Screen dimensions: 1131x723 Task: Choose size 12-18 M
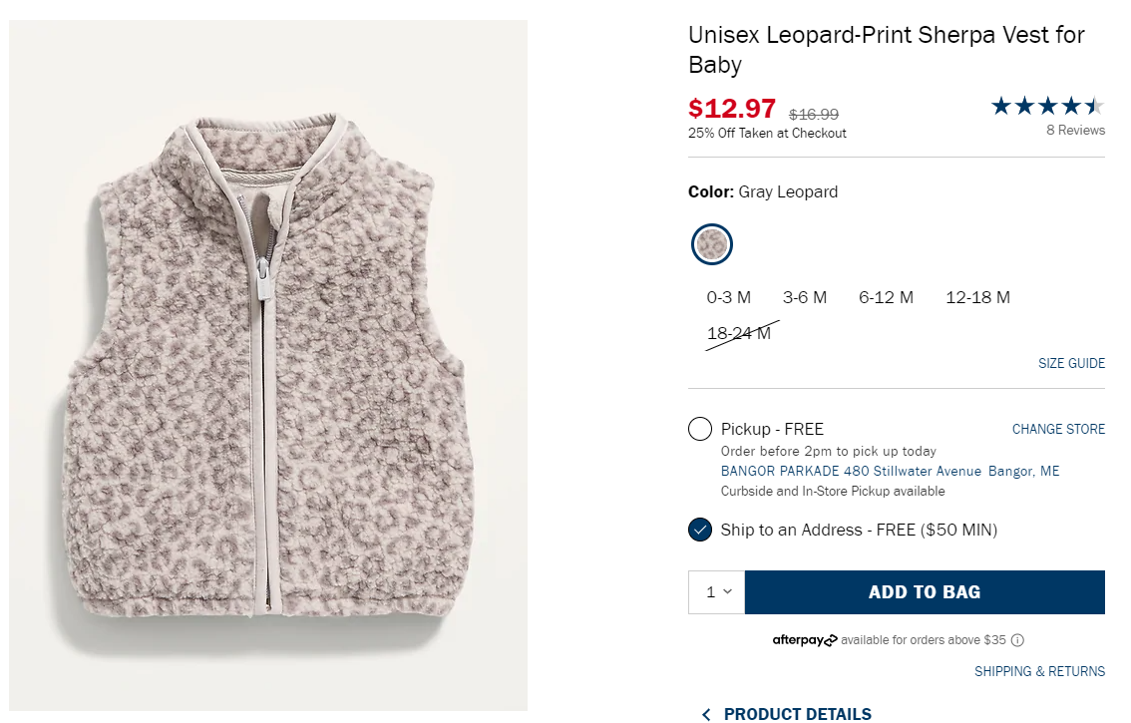[x=977, y=297]
